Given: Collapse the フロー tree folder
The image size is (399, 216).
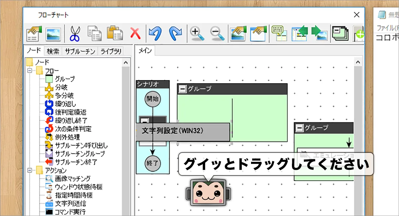Looking at the screenshot, I should pyautogui.click(x=30, y=70).
